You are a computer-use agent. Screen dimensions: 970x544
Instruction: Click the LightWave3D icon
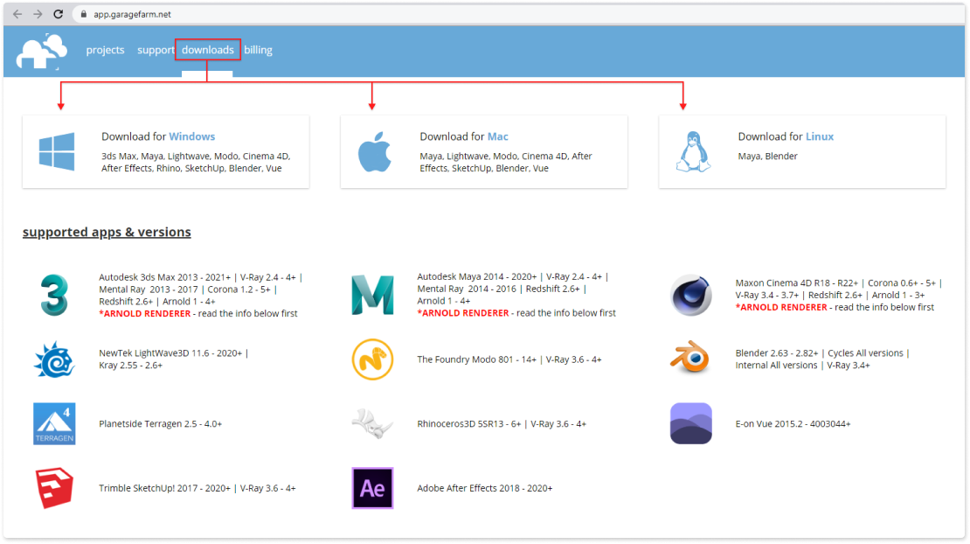tap(54, 359)
